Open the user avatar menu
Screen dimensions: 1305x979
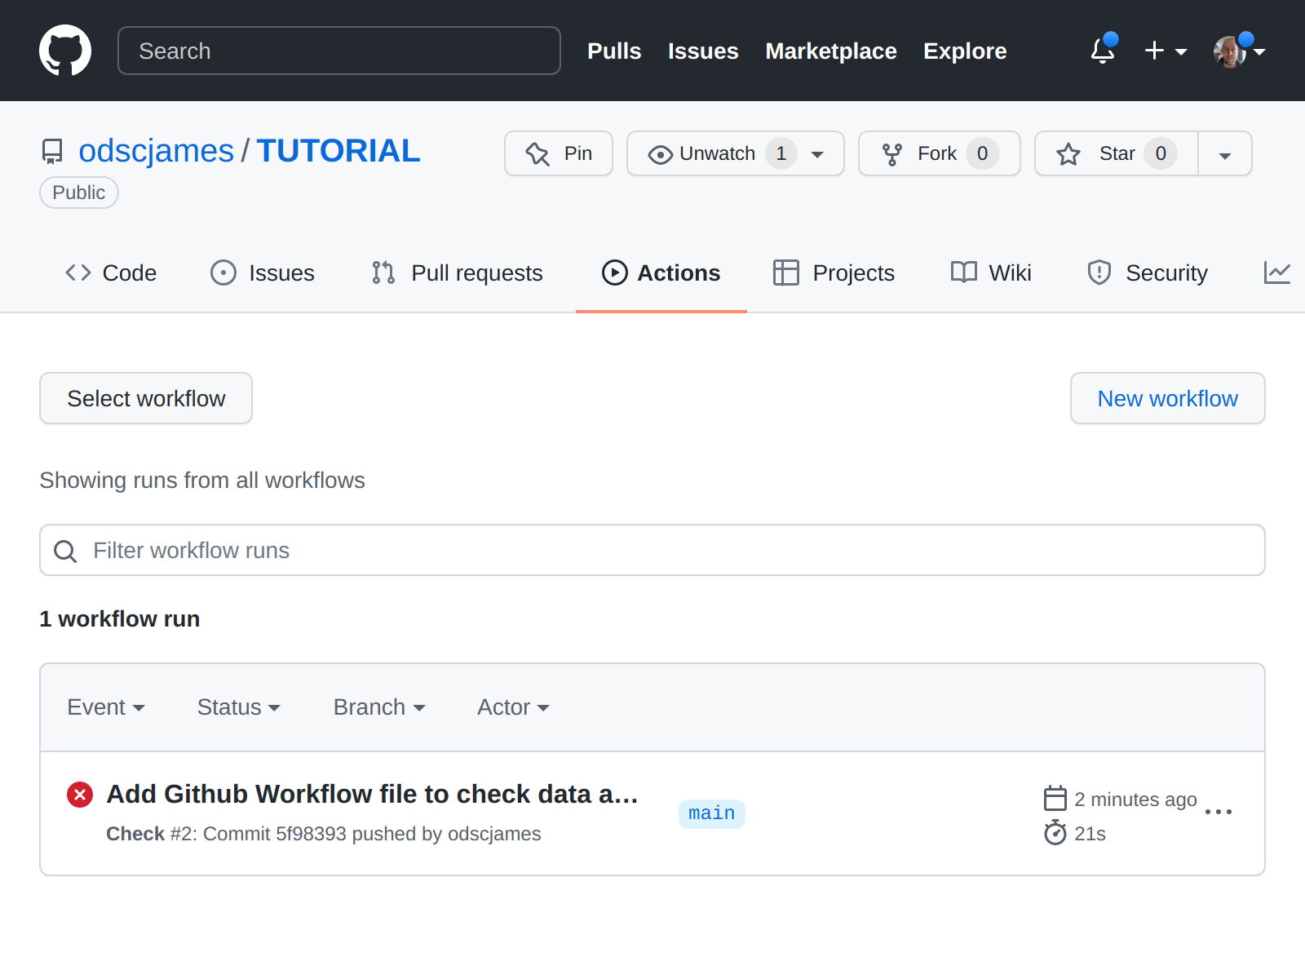[x=1238, y=51]
